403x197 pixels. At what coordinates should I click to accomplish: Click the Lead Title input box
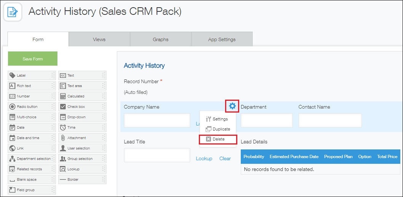click(157, 155)
